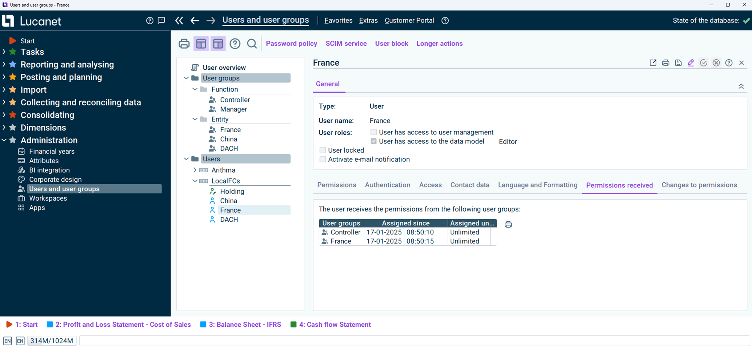Select the Holding user under LocalFCs

(x=232, y=192)
